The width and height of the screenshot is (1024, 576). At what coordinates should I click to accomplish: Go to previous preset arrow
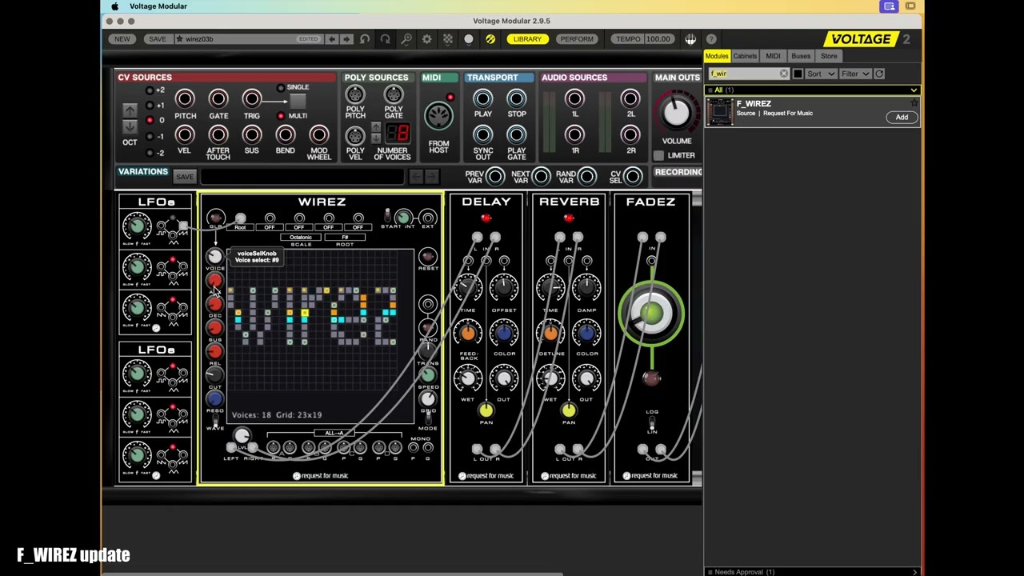pyautogui.click(x=332, y=39)
